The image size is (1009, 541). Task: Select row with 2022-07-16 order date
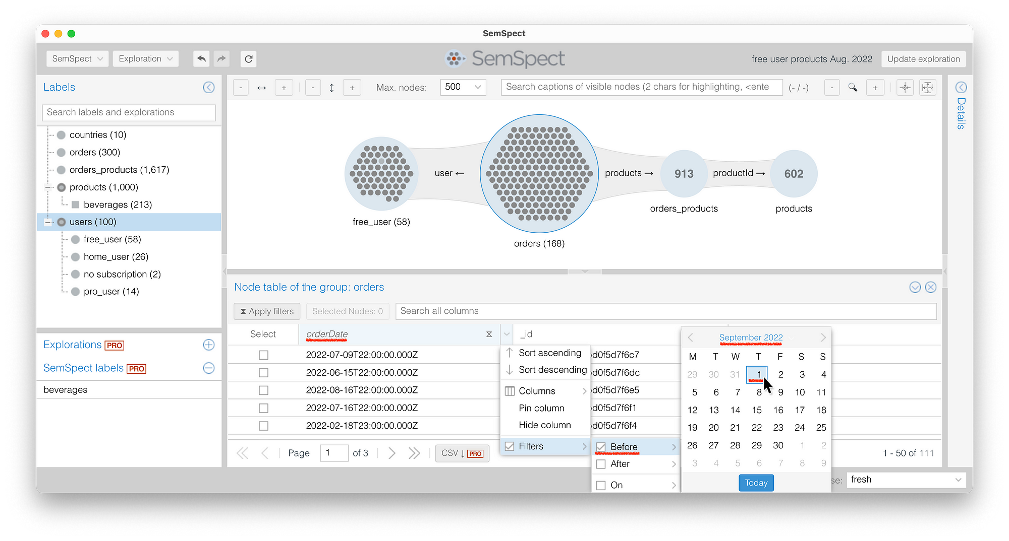(x=263, y=408)
